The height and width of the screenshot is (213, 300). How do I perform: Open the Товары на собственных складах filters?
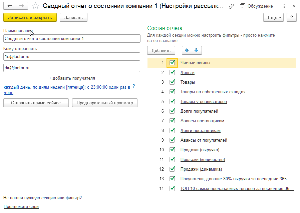click(213, 92)
